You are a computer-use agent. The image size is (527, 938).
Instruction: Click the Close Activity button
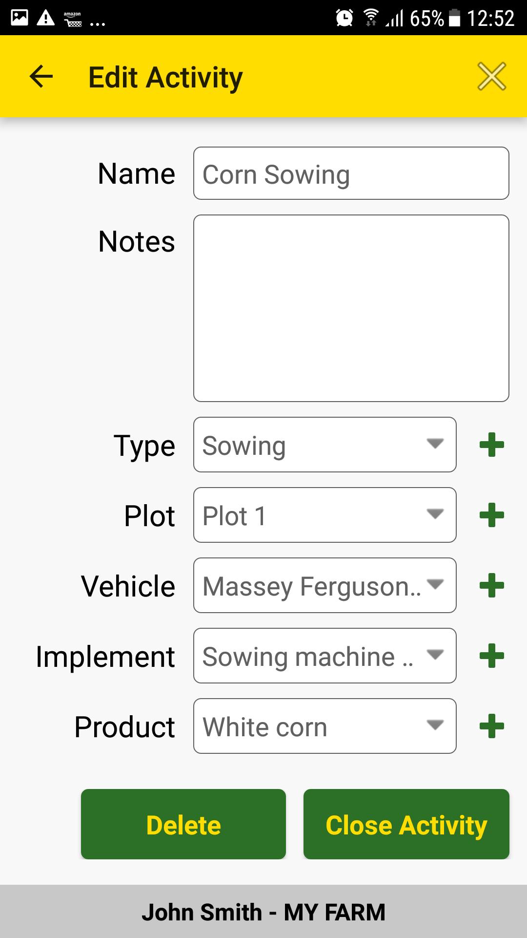tap(406, 824)
